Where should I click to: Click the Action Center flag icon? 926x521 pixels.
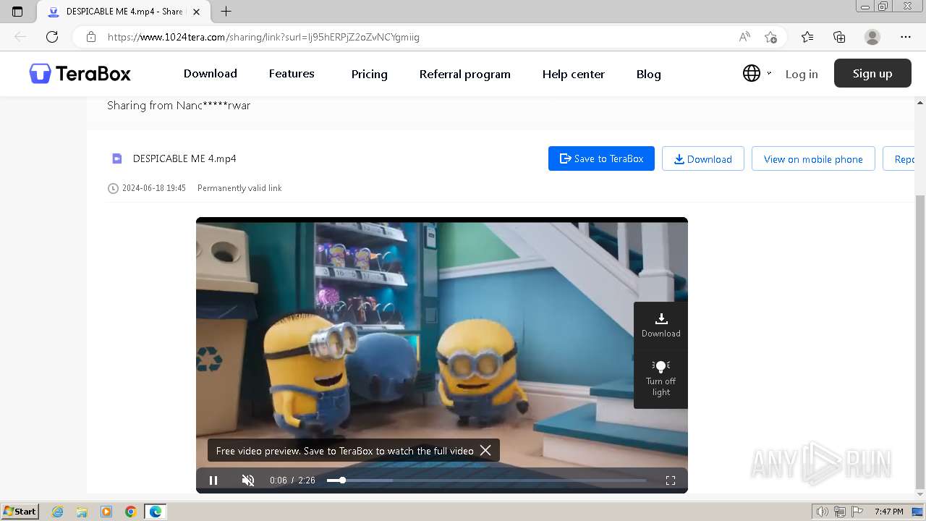point(858,512)
